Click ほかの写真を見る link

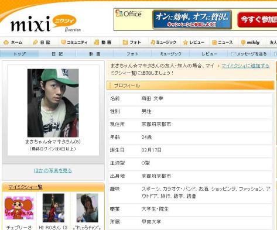53,171
